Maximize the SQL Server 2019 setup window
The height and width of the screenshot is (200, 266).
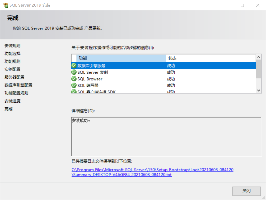(242, 5)
